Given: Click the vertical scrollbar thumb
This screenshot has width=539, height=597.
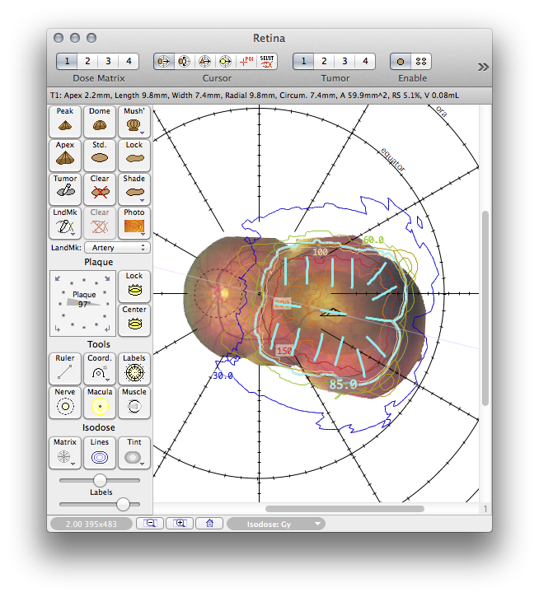Looking at the screenshot, I should tap(485, 309).
